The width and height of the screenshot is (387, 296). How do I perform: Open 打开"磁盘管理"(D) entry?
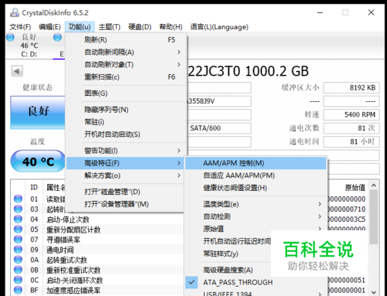[126, 192]
